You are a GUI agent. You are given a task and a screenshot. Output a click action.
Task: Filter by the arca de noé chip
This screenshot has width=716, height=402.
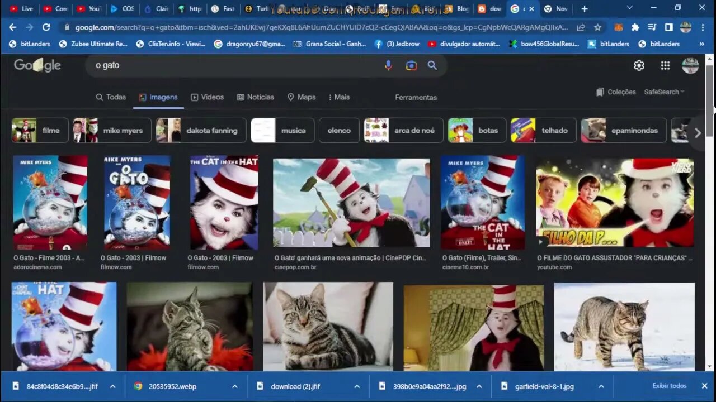coord(403,131)
